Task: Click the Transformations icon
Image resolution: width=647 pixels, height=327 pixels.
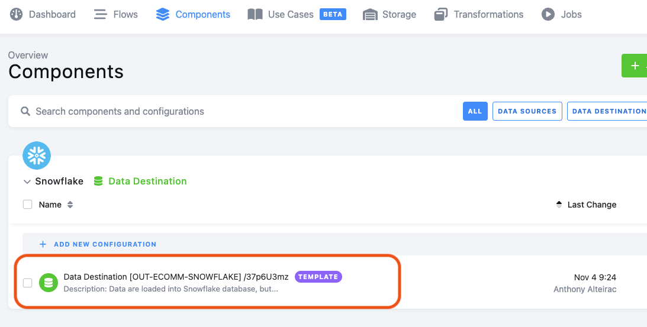Action: click(441, 14)
